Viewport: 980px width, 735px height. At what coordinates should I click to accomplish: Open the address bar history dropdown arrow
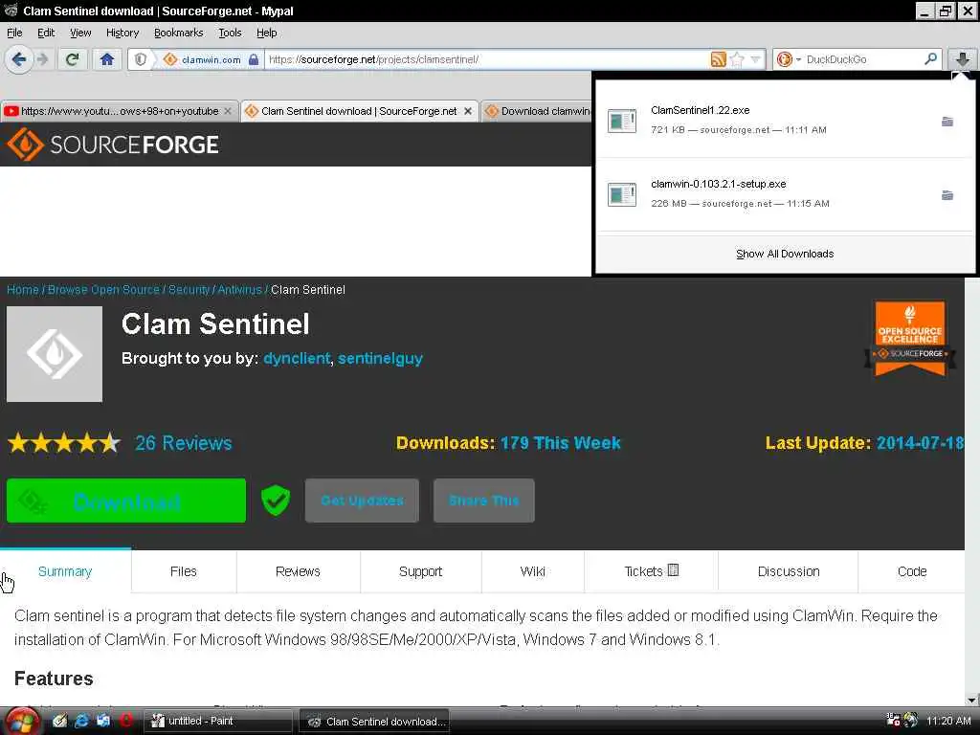click(x=756, y=59)
